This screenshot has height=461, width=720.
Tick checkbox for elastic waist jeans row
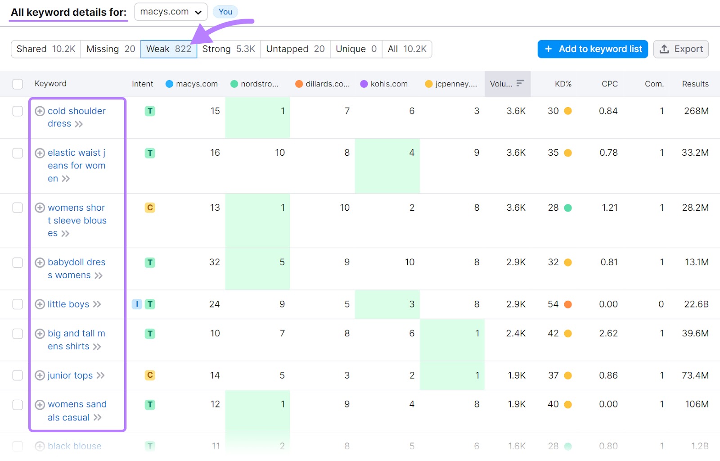coord(18,153)
